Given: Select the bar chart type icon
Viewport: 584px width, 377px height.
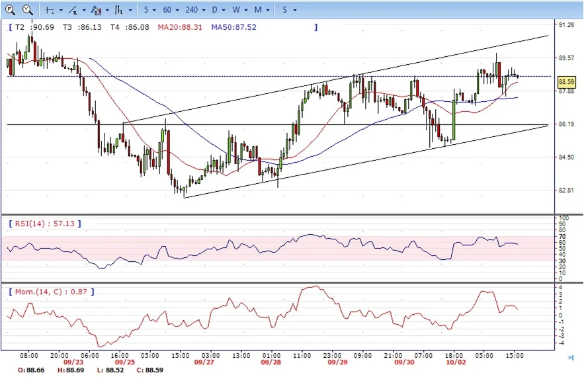Looking at the screenshot, I should (119, 10).
